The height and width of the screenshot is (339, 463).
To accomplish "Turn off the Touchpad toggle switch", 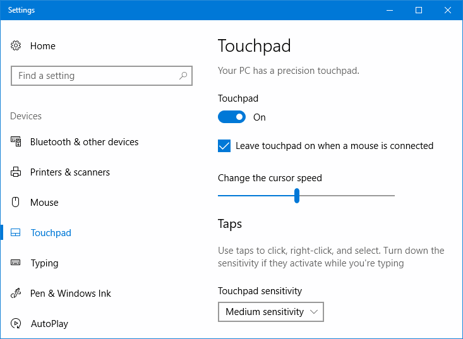I will 232,117.
